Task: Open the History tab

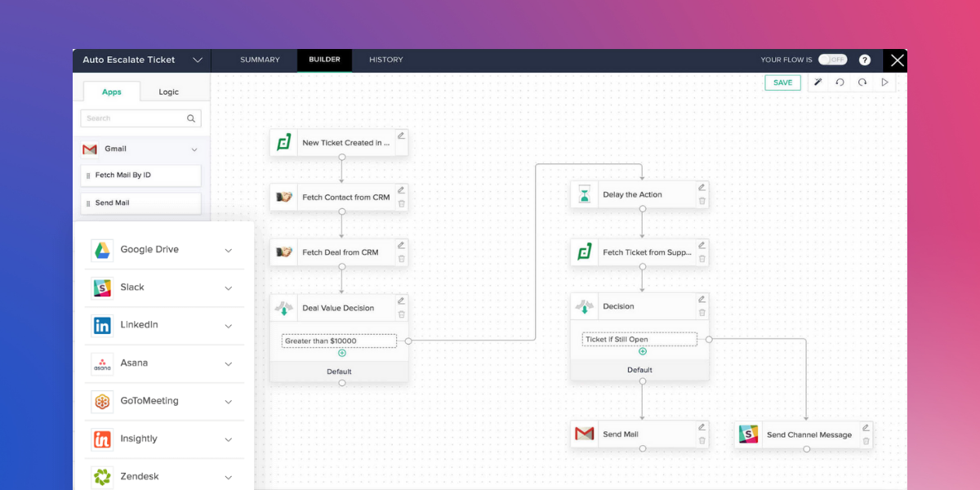Action: tap(385, 60)
